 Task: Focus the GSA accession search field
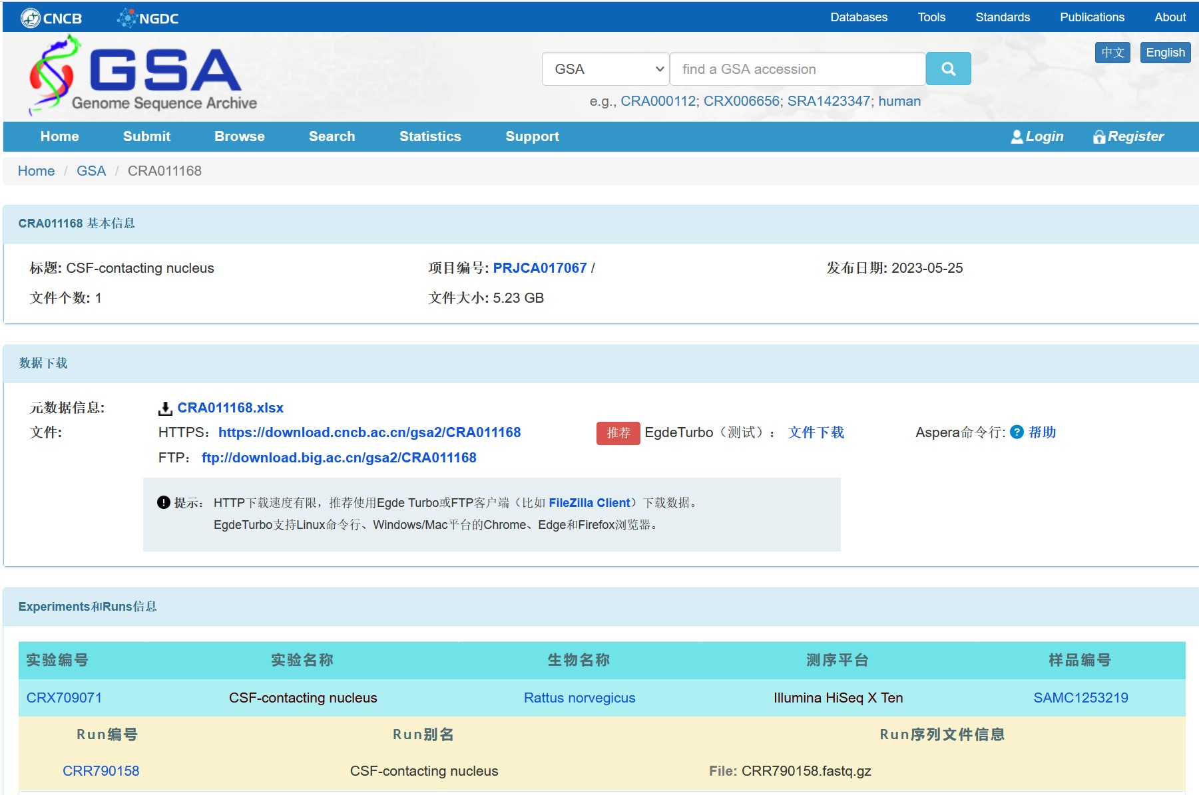pyautogui.click(x=797, y=69)
